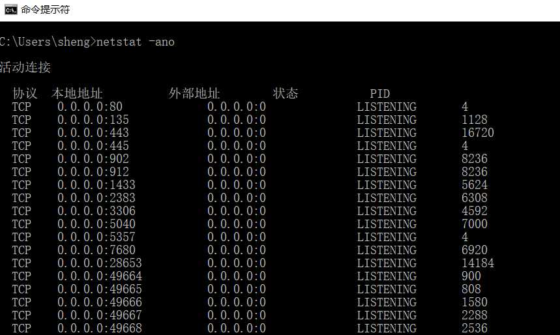The width and height of the screenshot is (560, 335).
Task: Click PID value 6920
Action: pyautogui.click(x=475, y=250)
